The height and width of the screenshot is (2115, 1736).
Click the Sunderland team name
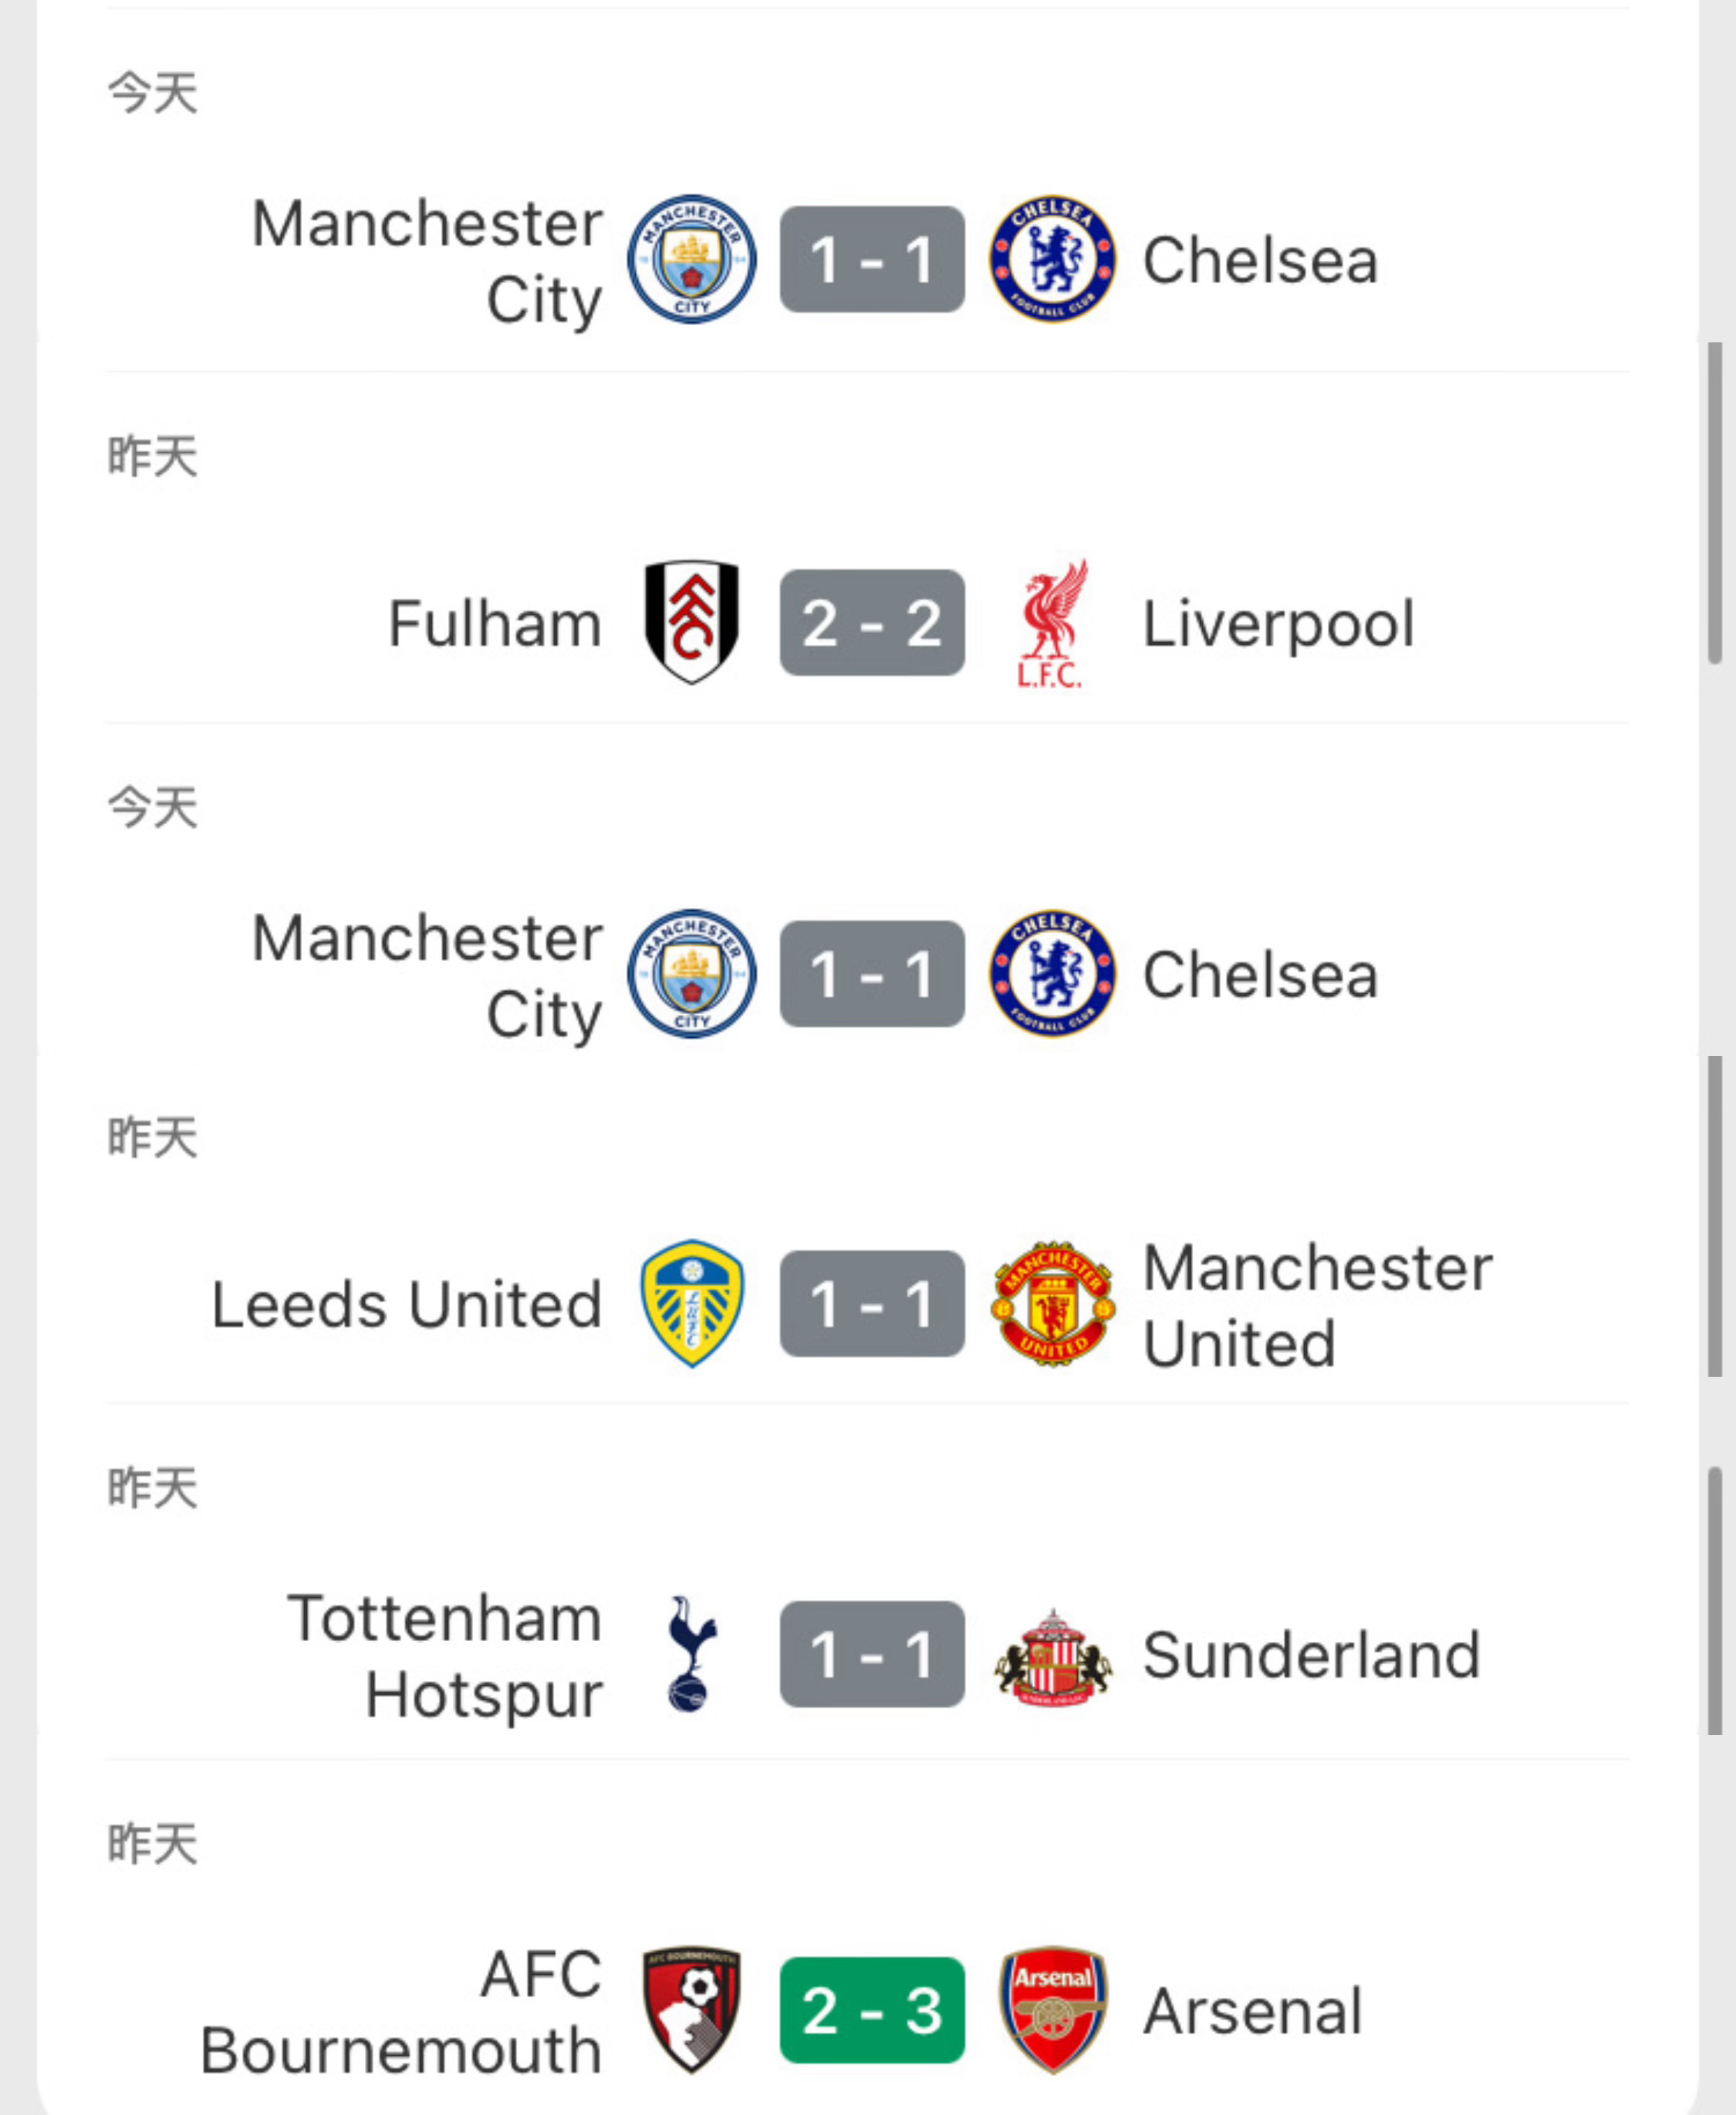click(x=1310, y=1655)
